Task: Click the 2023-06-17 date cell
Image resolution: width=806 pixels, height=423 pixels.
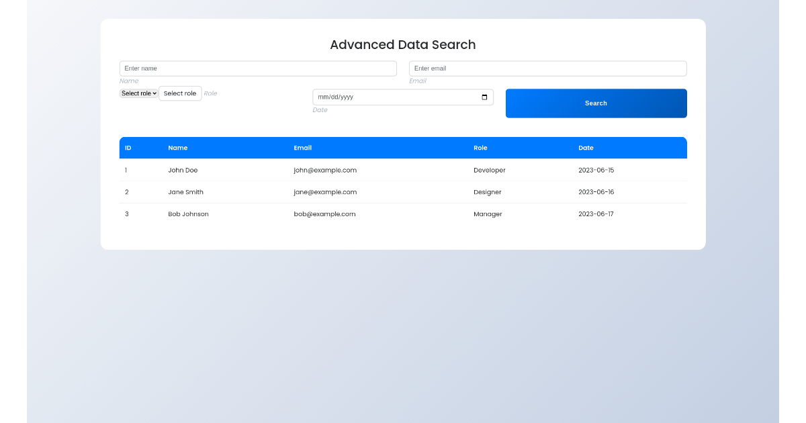Action: 596,214
